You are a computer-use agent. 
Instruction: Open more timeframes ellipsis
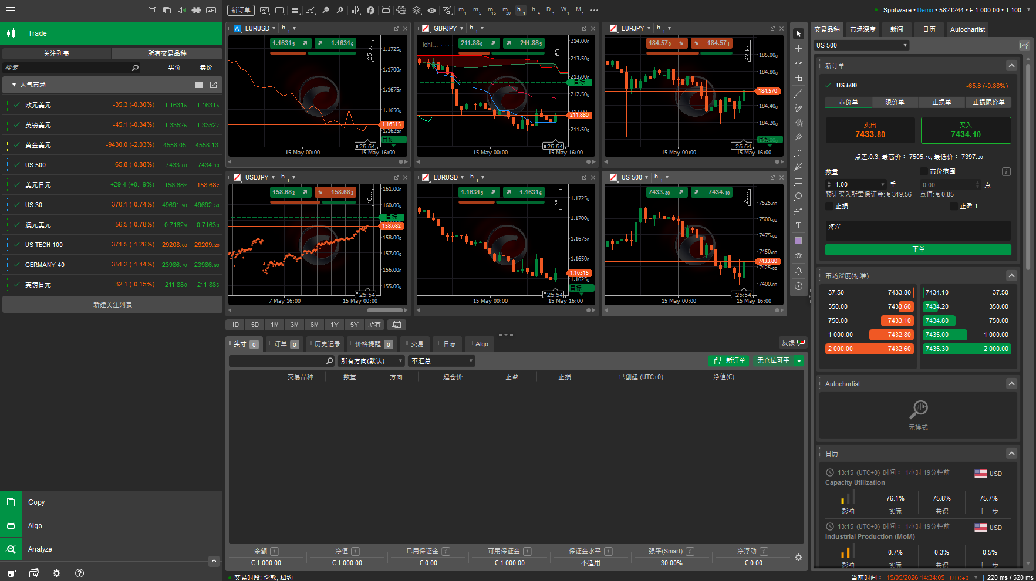[x=594, y=10]
